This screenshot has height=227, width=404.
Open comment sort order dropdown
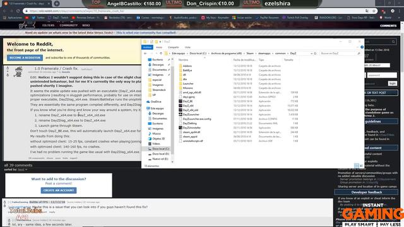pyautogui.click(x=23, y=170)
